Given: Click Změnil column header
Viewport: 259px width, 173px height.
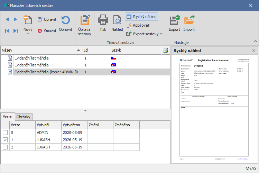Looking at the screenshot, I should [100, 125].
